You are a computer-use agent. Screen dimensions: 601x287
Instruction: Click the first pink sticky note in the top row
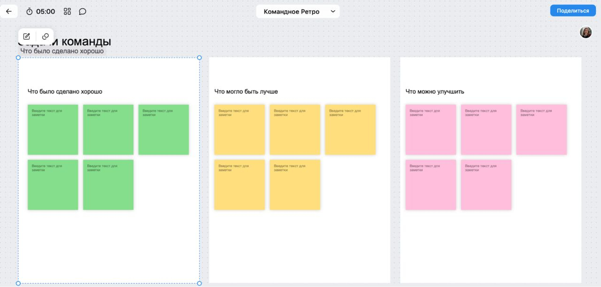coord(431,130)
